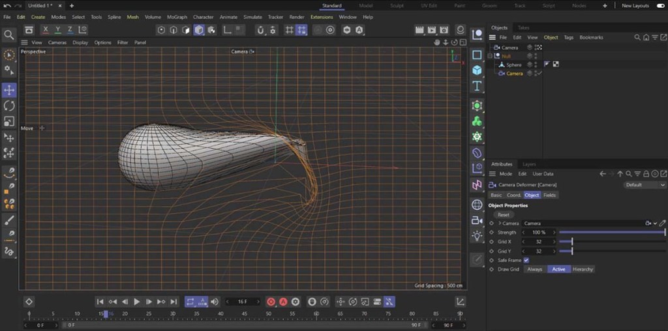Jump to the end of the timeline
Viewport: 668px width, 331px height.
click(x=174, y=302)
